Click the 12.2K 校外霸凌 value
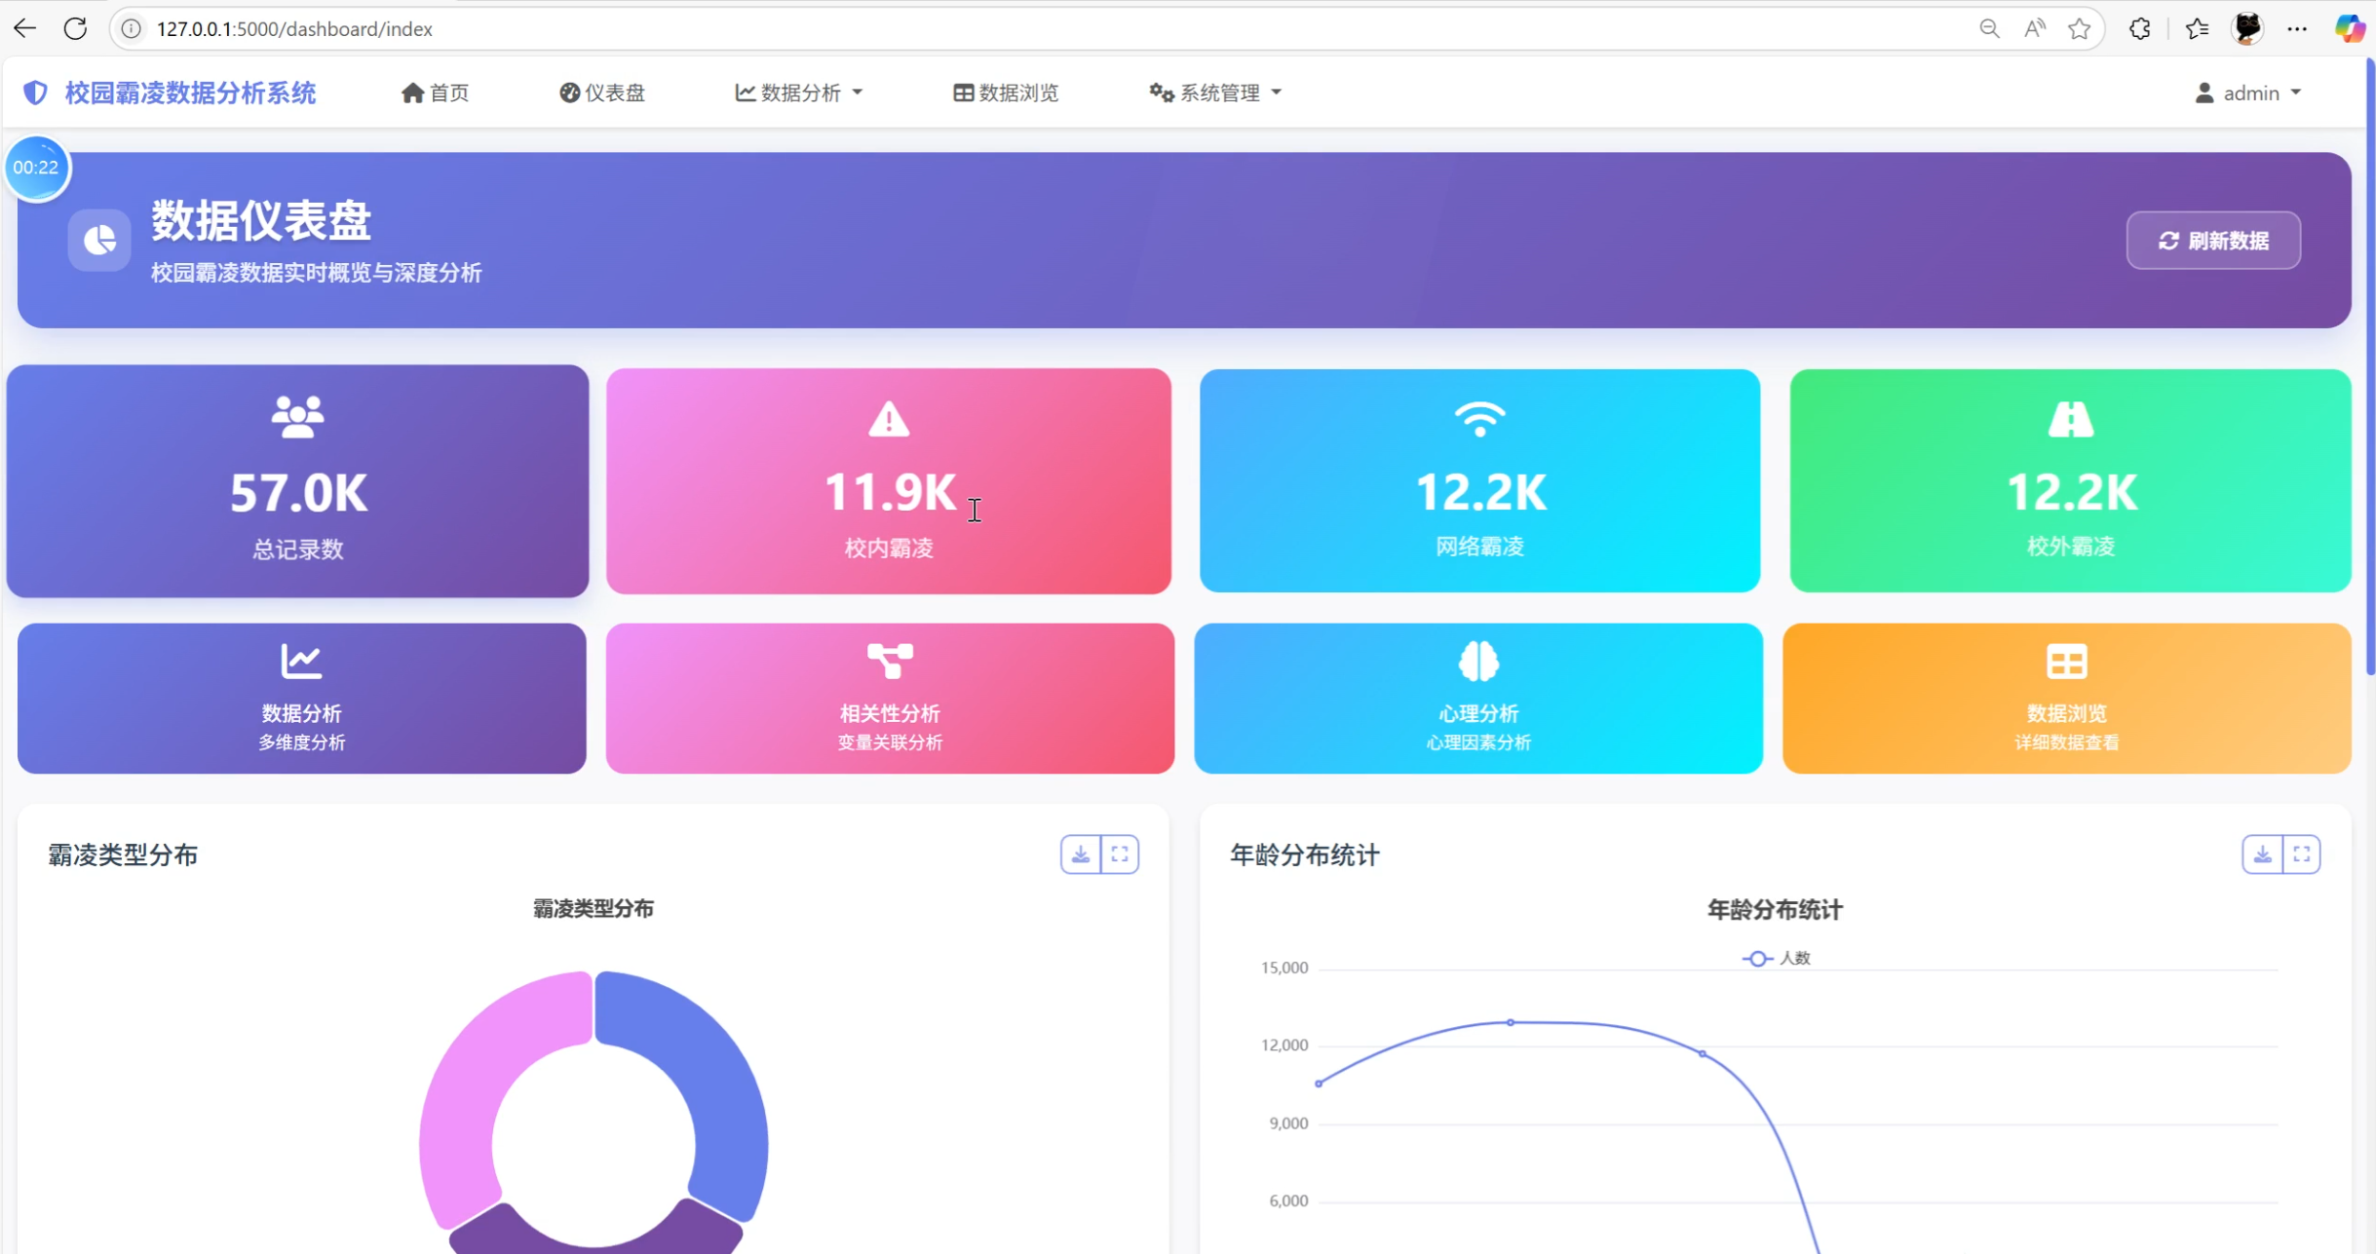The height and width of the screenshot is (1254, 2376). tap(2071, 492)
